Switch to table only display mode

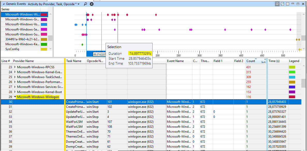tap(288, 4)
